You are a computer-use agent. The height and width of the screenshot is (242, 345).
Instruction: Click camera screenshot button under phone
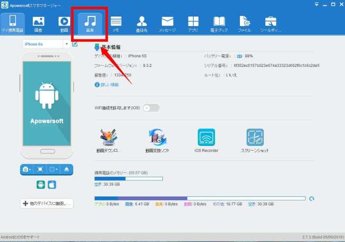[27, 169]
